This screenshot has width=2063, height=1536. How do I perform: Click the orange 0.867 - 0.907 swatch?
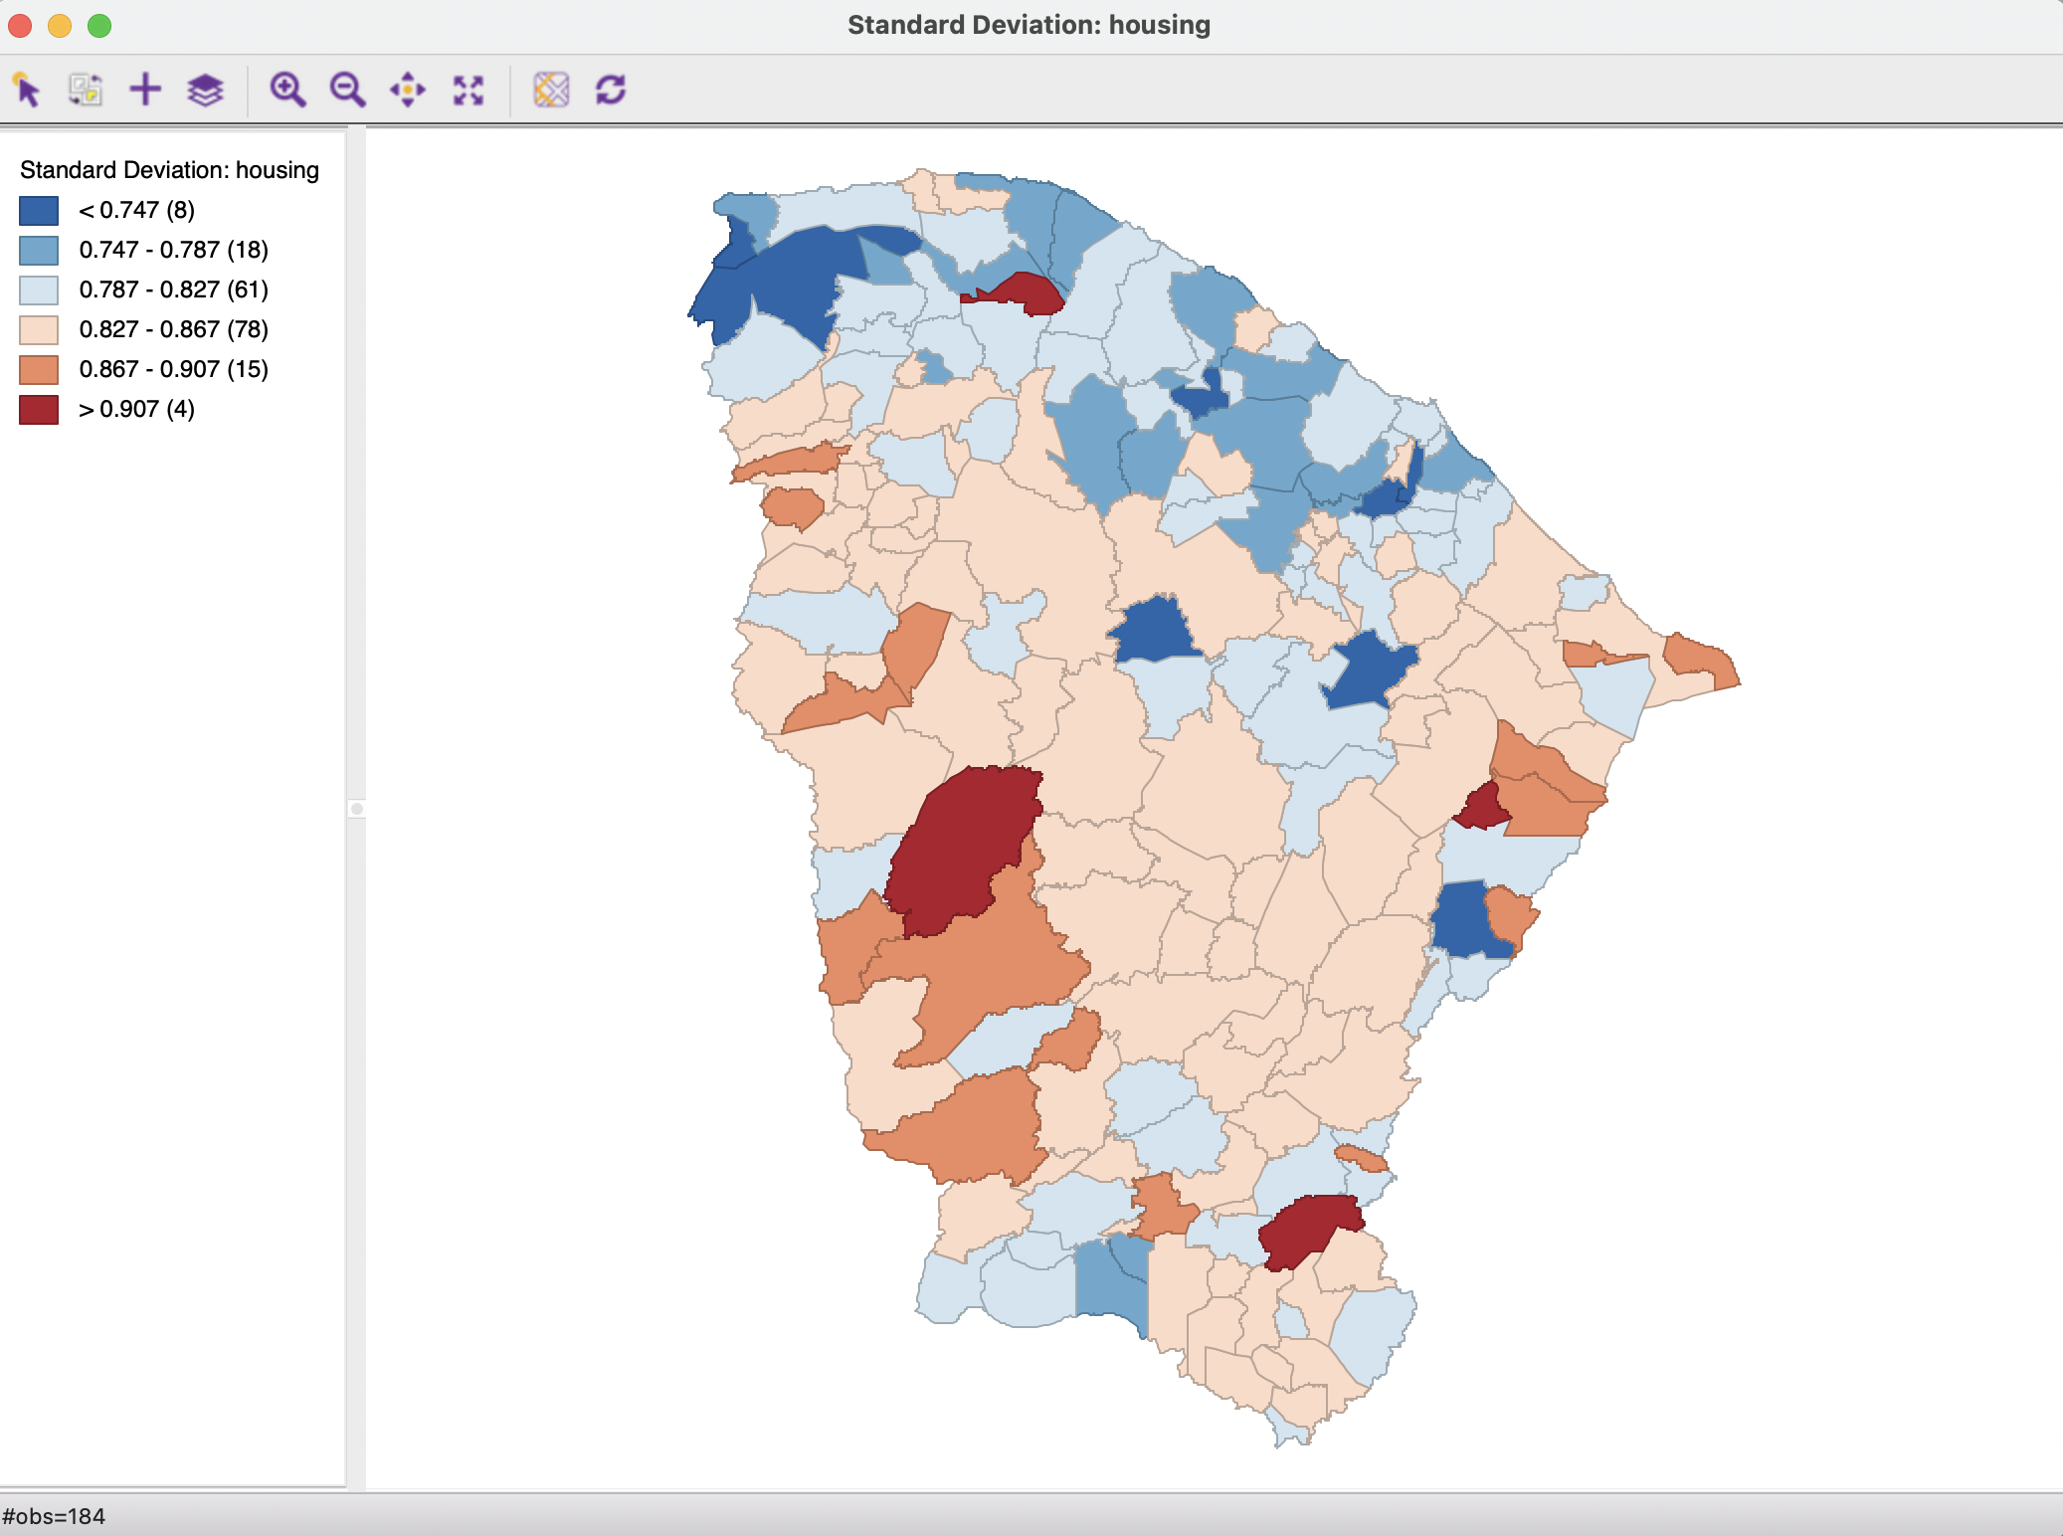39,369
